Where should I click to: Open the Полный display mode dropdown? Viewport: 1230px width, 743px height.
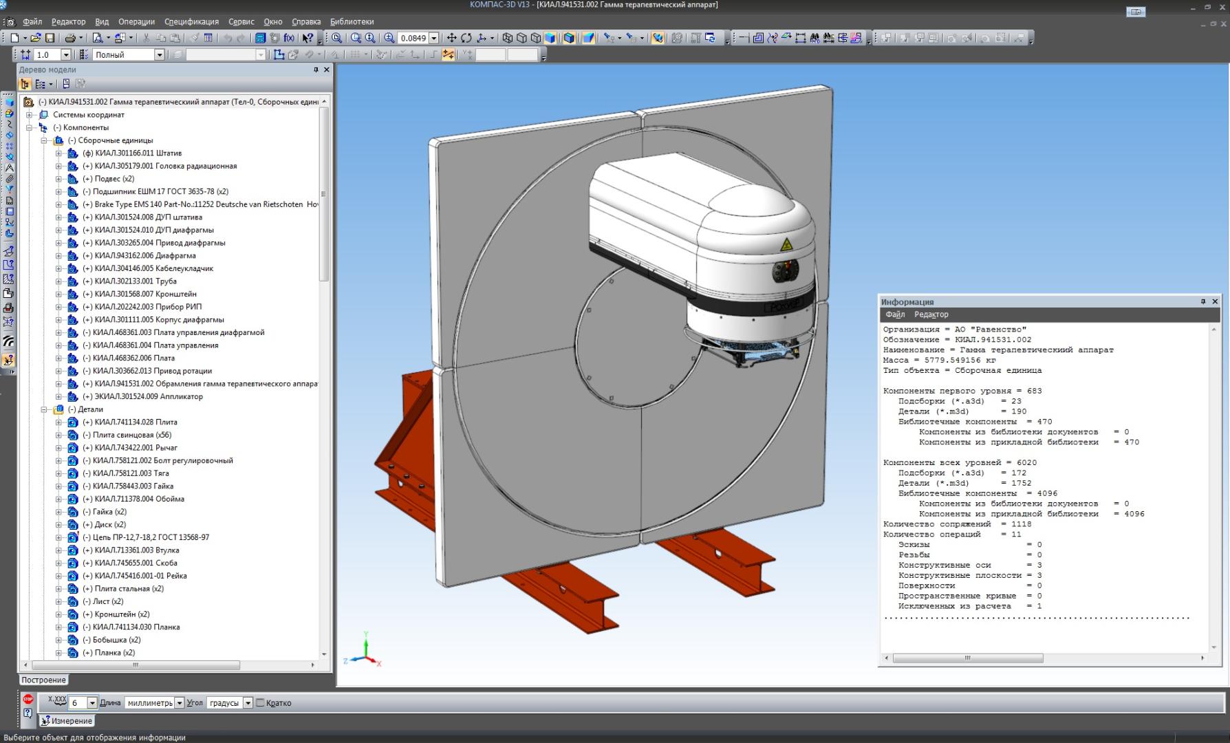click(159, 55)
